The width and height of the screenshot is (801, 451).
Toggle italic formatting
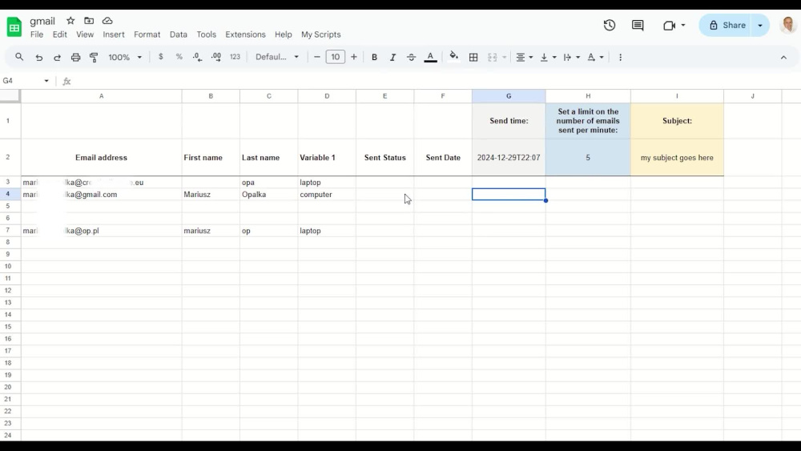[x=392, y=57]
